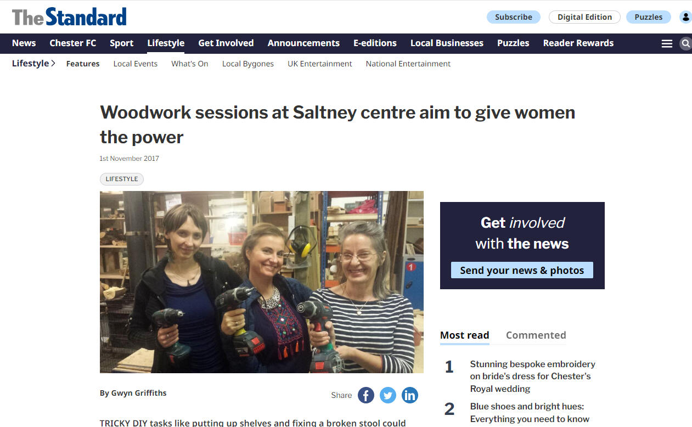This screenshot has height=427, width=692.
Task: Expand the Lifestyle section chevron
Action: 53,64
